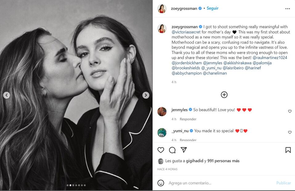Click the Seguir follow button
This screenshot has height=191, width=295.
[212, 8]
